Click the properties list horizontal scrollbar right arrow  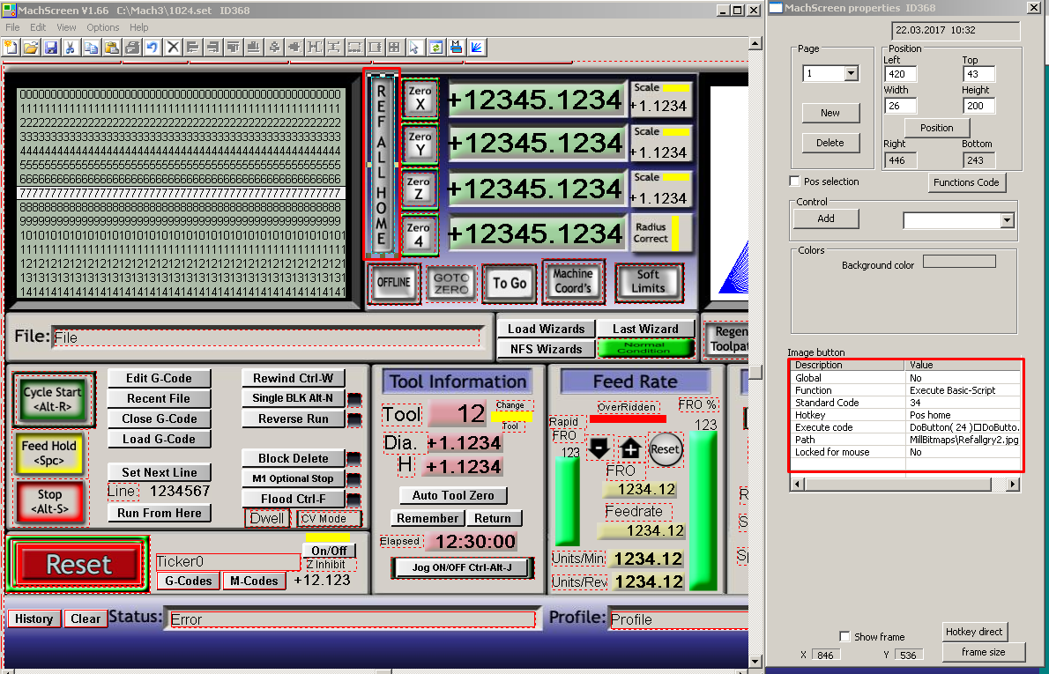click(x=1013, y=484)
